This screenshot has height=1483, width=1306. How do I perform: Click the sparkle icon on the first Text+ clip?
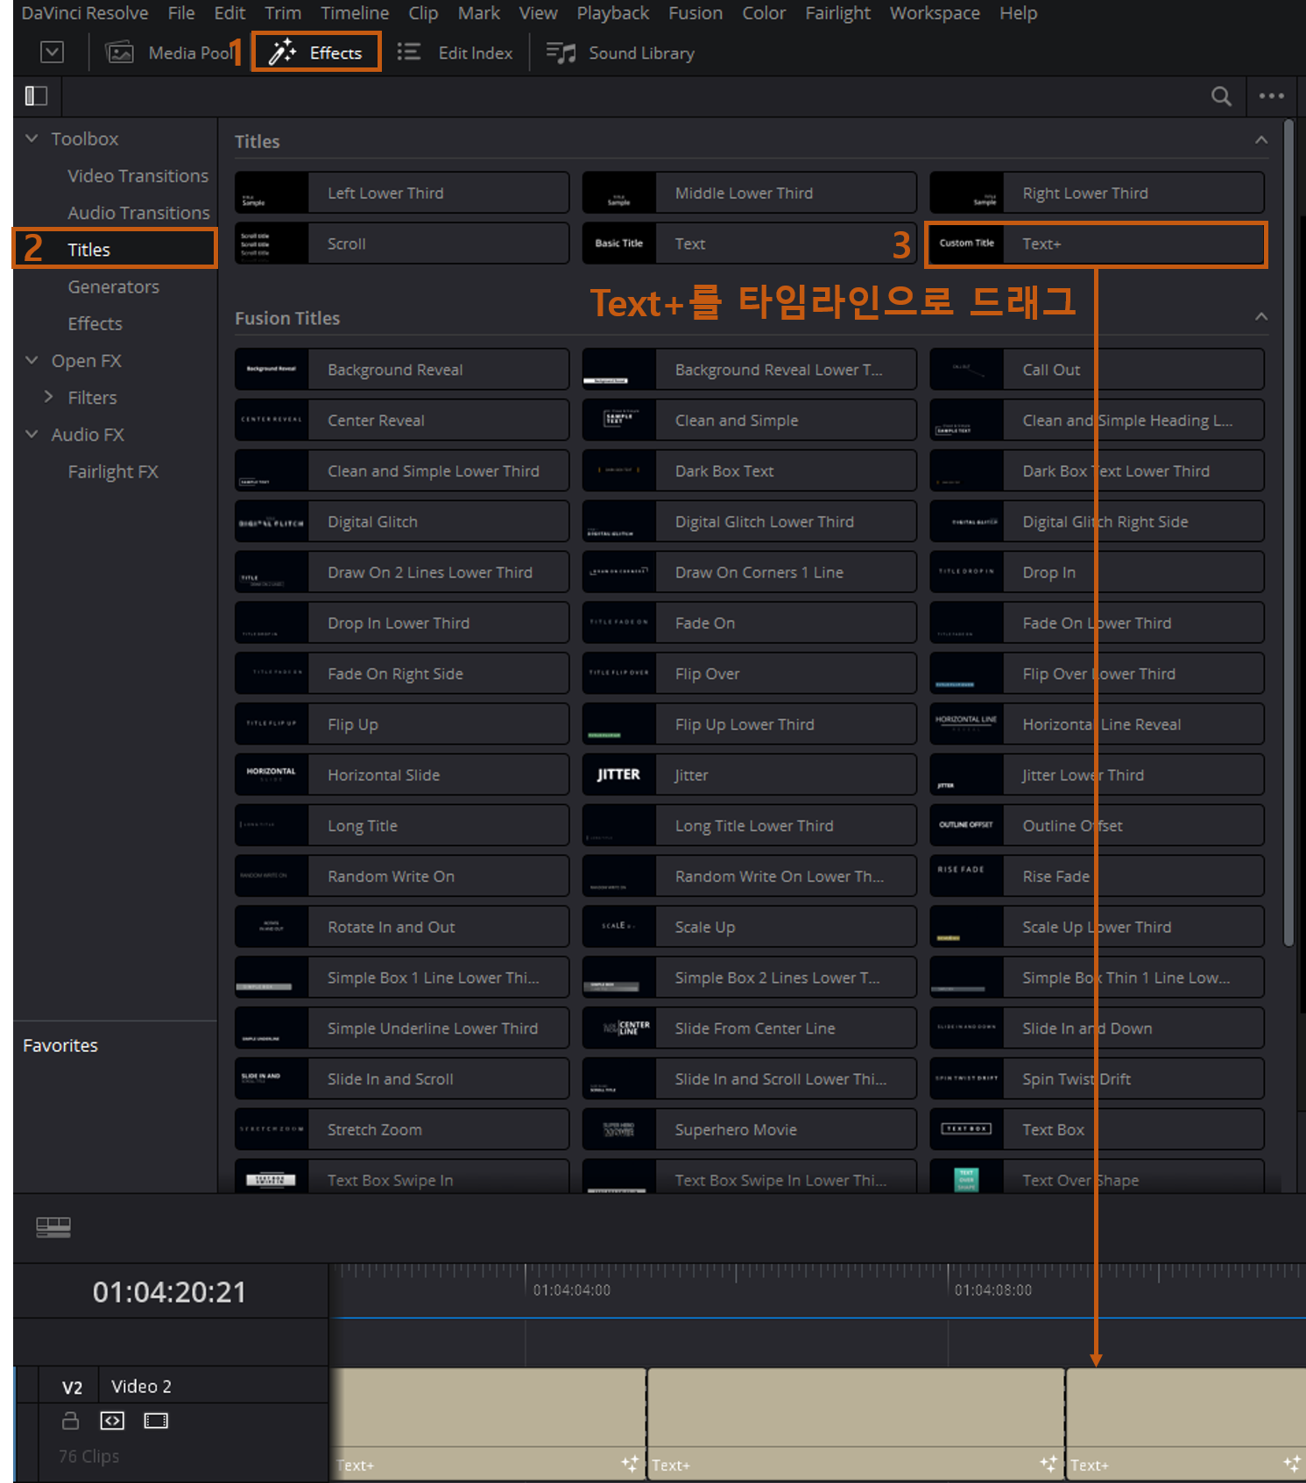630,1463
